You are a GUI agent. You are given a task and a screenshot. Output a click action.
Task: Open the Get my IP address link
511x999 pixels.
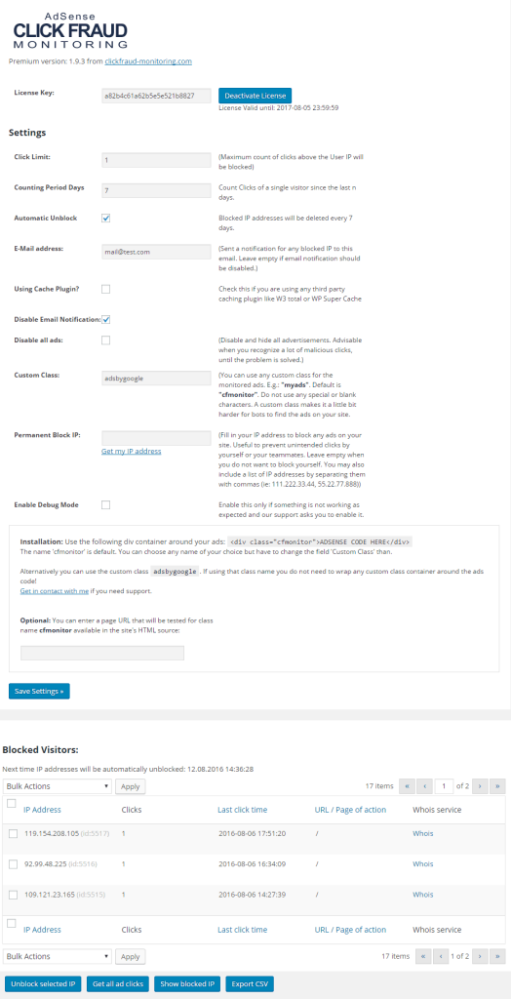point(132,451)
